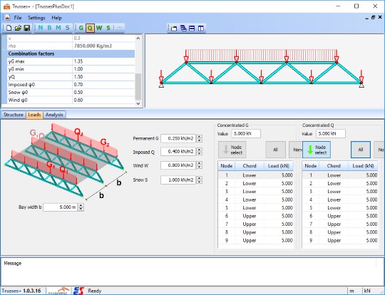The height and width of the screenshot is (295, 385).
Task: Click Node select under Concentrated Q
Action: (x=317, y=150)
